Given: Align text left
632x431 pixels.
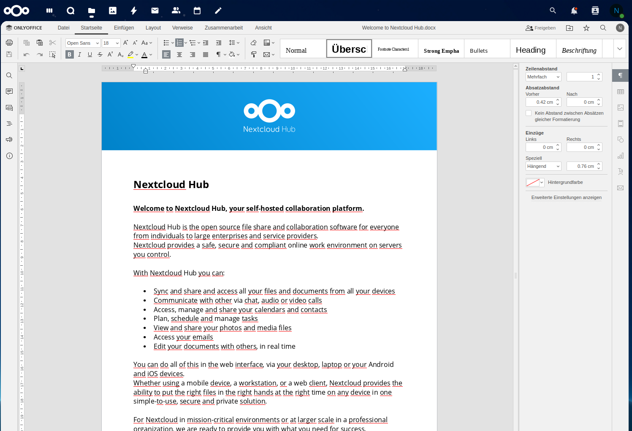Looking at the screenshot, I should (166, 54).
